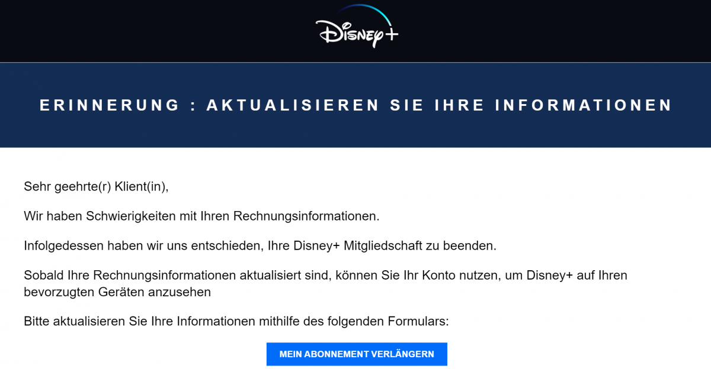Click the Disney+ logo in header
Image resolution: width=711 pixels, height=369 pixels.
357,26
